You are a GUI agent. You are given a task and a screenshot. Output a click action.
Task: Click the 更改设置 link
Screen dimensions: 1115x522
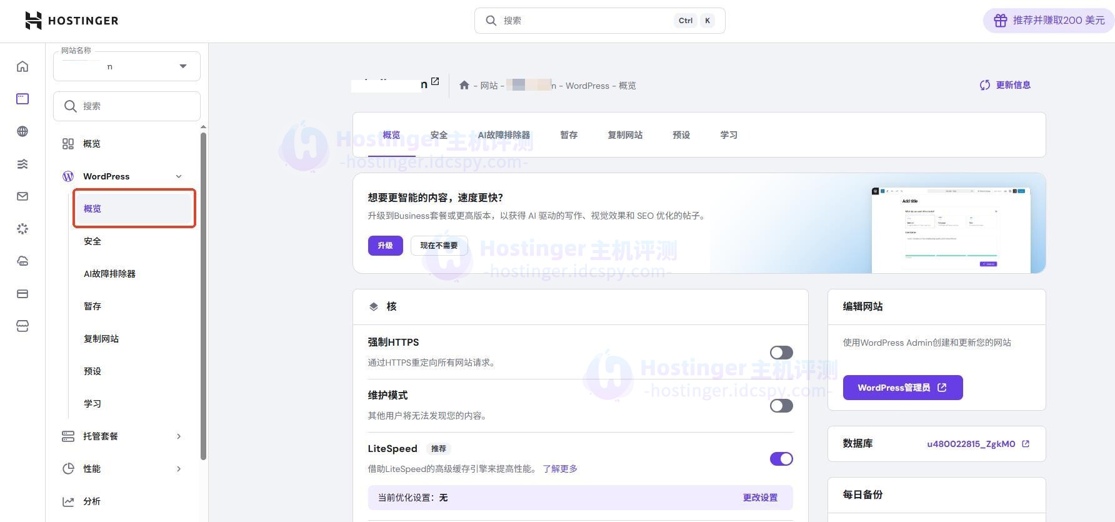(x=760, y=498)
